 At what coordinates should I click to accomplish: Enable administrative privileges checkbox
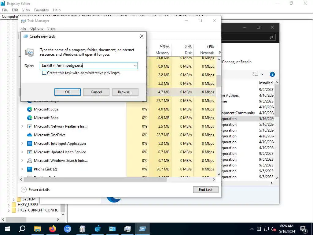[44, 73]
